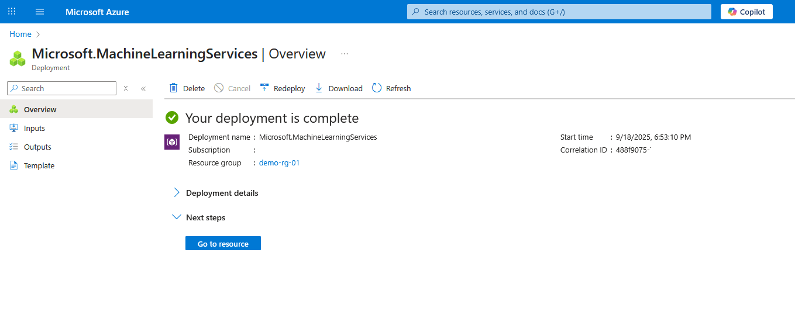Viewport: 795px width, 332px height.
Task: Click the Template document icon
Action: pos(14,165)
